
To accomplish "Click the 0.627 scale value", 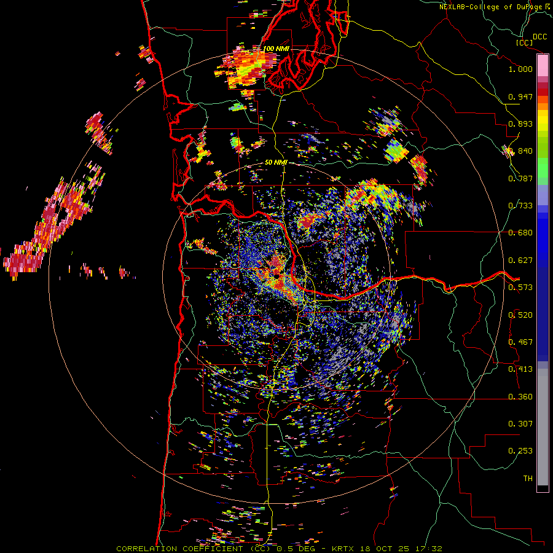I will [x=520, y=261].
